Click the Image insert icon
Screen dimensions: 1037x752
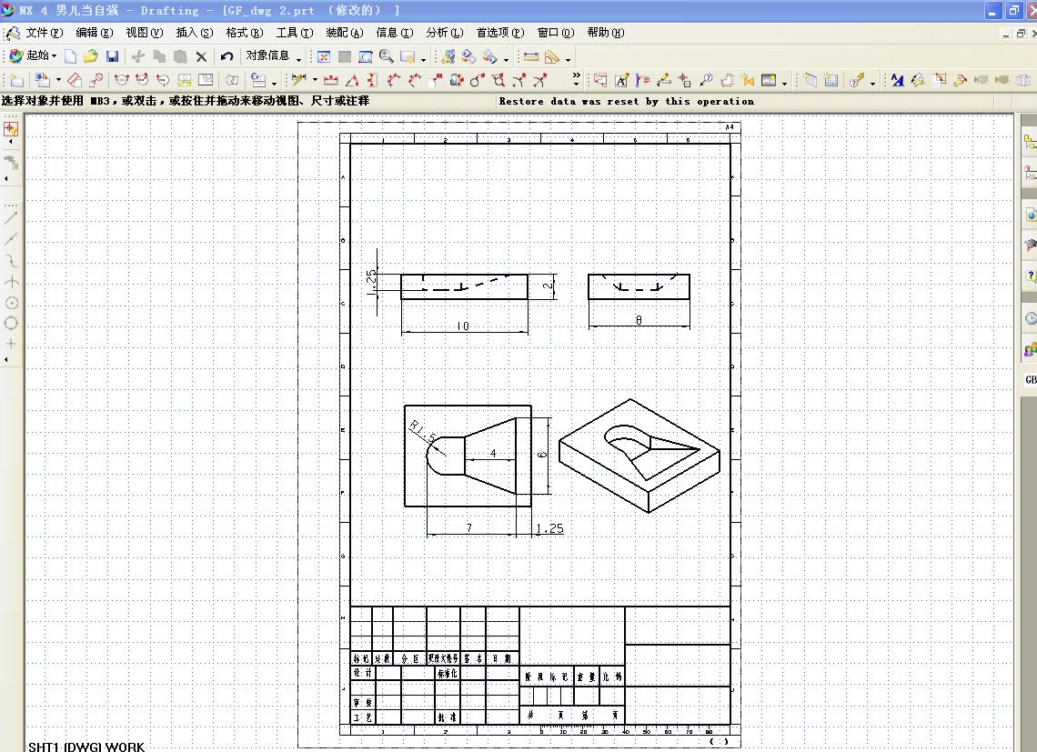[769, 80]
